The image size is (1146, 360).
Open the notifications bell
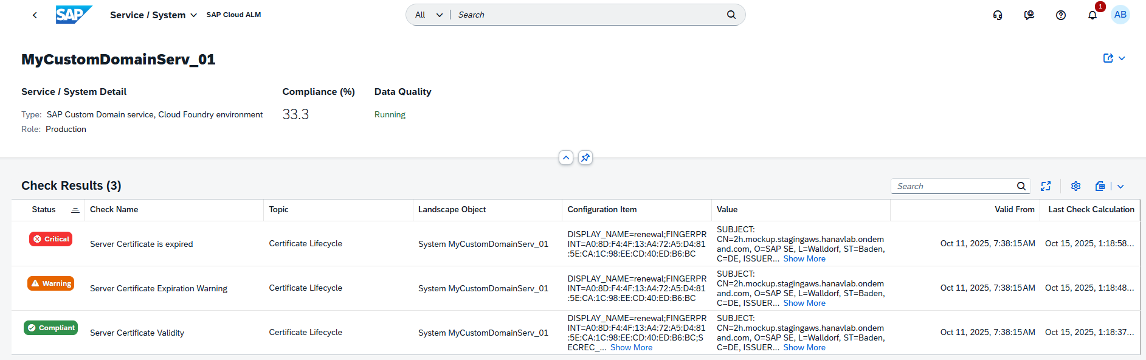[1092, 15]
